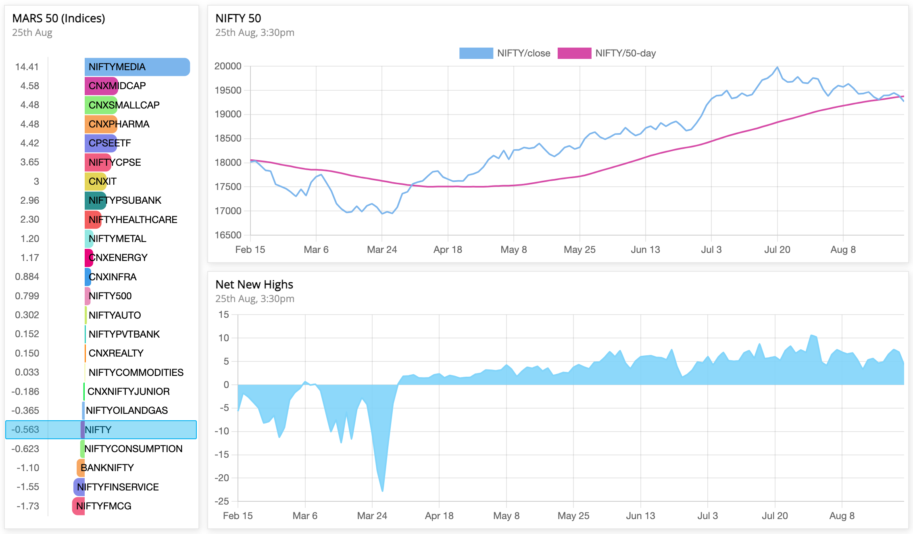
Task: Toggle the NIFTY/close legend entry
Action: click(x=504, y=53)
